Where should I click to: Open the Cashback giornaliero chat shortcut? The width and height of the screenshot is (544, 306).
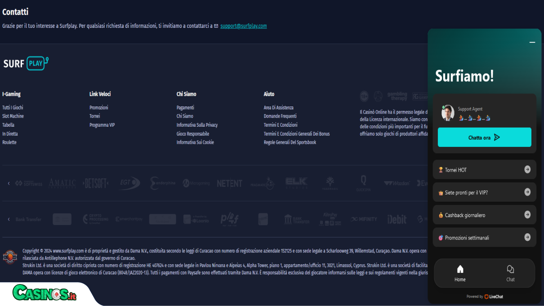pyautogui.click(x=485, y=215)
